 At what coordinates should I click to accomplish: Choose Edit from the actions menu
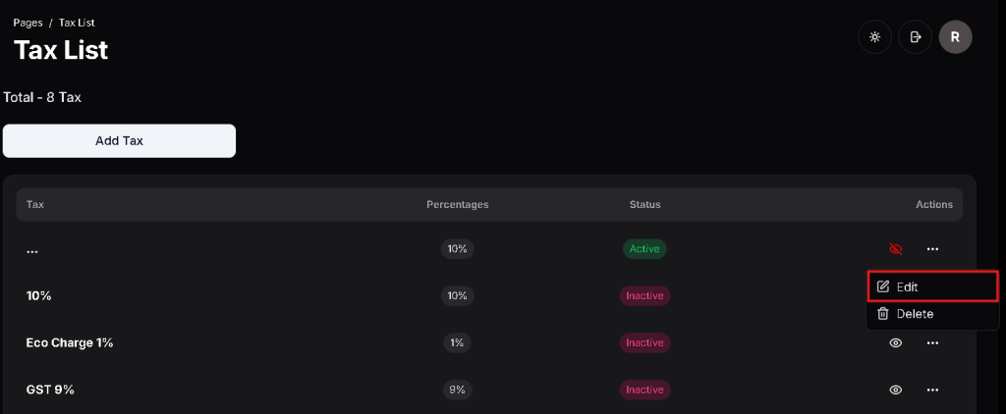point(908,286)
